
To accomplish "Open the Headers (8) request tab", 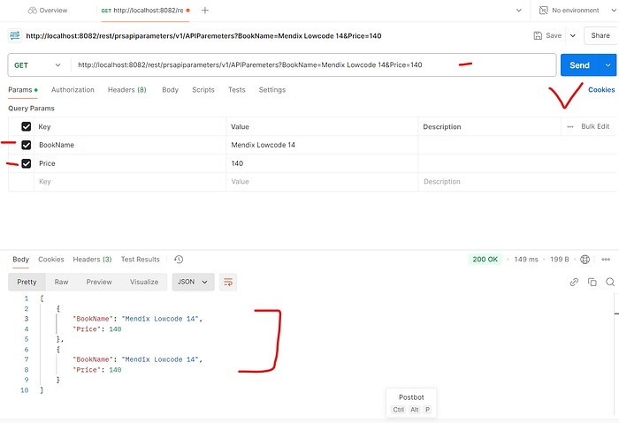I will point(127,90).
